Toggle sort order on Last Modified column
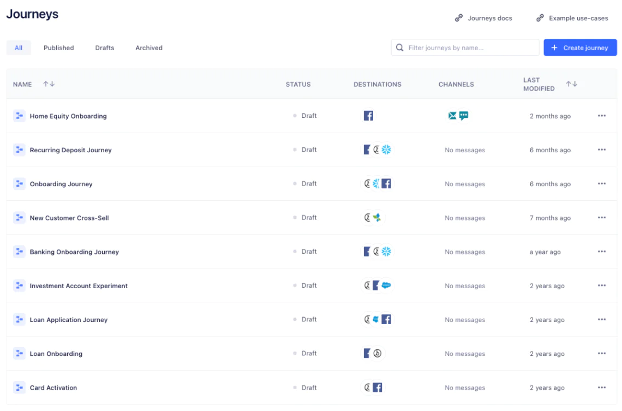This screenshot has height=411, width=622. pyautogui.click(x=571, y=84)
